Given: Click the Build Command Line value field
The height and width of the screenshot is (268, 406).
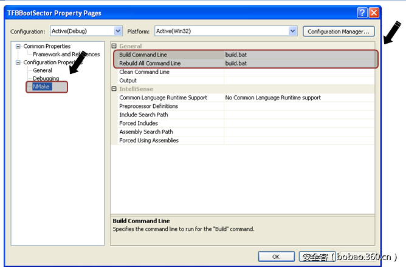Looking at the screenshot, I should point(298,55).
